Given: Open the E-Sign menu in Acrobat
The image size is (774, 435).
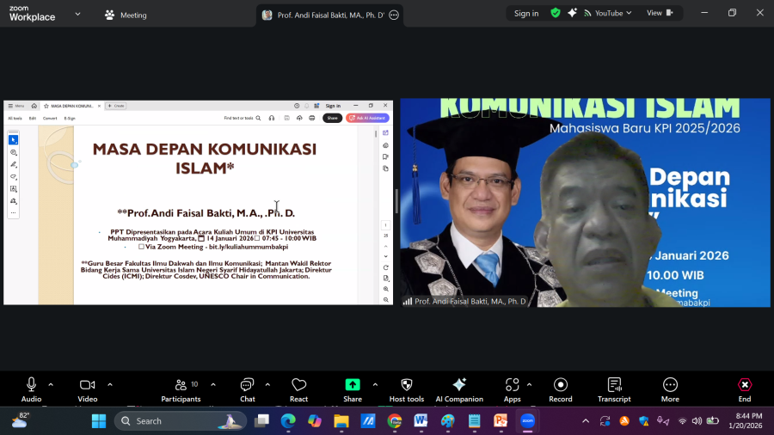Looking at the screenshot, I should click(70, 119).
